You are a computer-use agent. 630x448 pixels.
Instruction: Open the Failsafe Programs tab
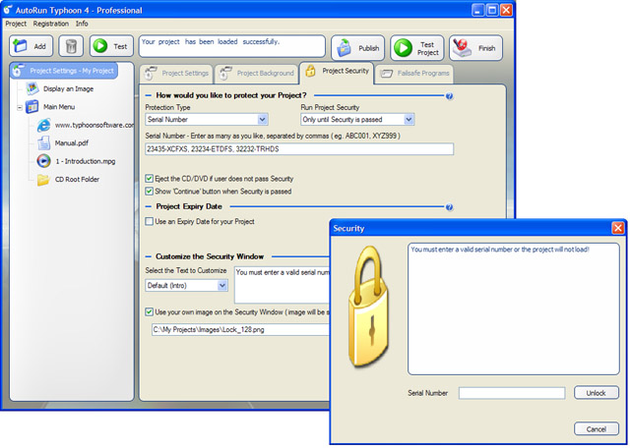click(414, 74)
